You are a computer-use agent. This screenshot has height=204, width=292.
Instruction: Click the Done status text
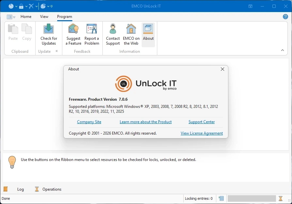(x=6, y=198)
